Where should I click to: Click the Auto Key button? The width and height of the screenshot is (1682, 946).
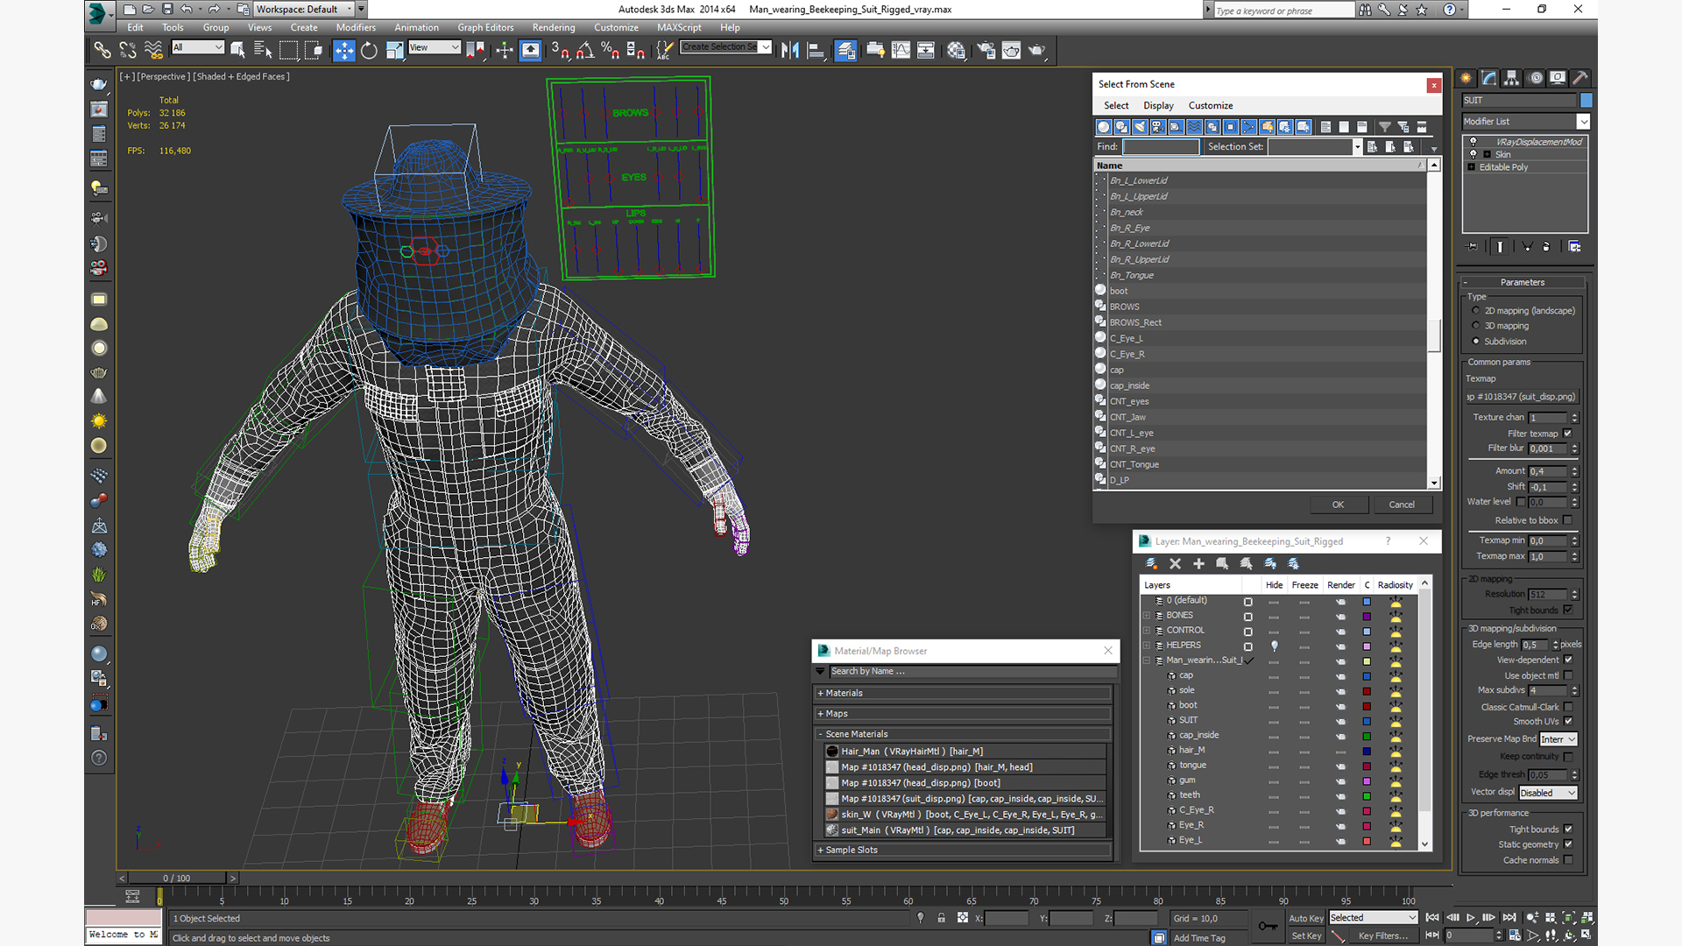(x=1305, y=918)
